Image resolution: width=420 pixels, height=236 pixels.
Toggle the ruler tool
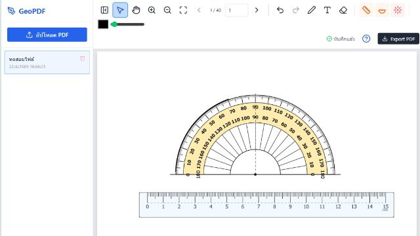tap(366, 10)
